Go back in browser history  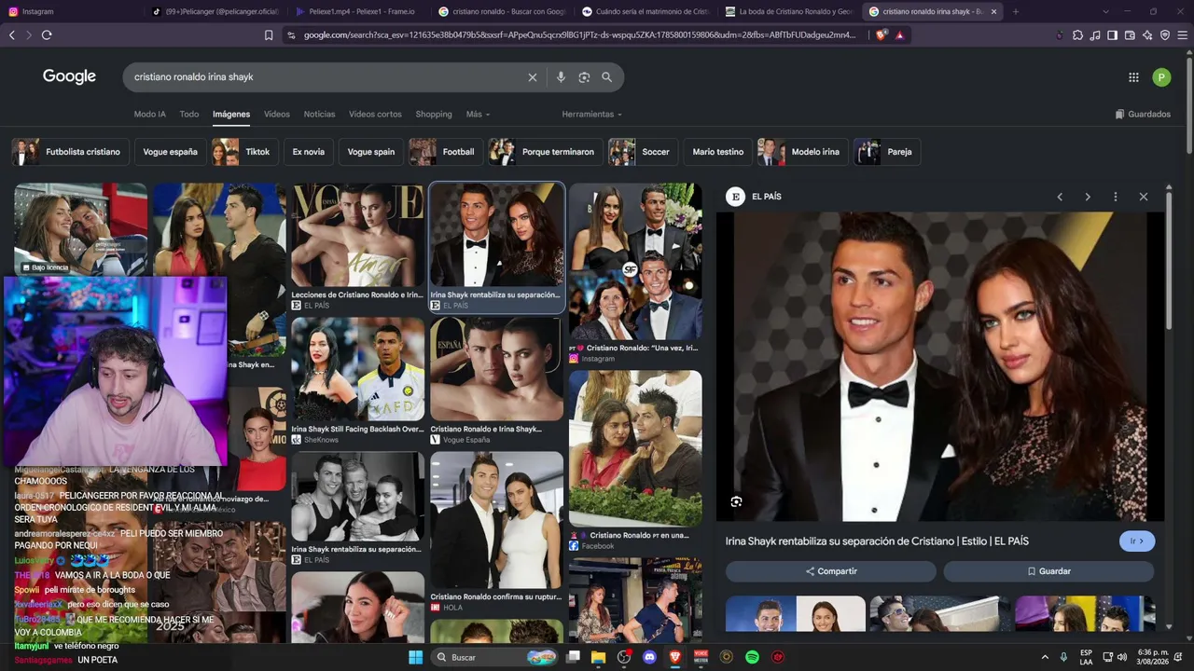coord(12,35)
